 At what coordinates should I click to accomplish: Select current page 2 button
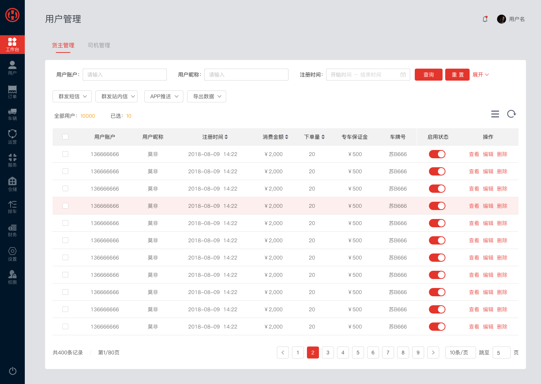pyautogui.click(x=313, y=352)
